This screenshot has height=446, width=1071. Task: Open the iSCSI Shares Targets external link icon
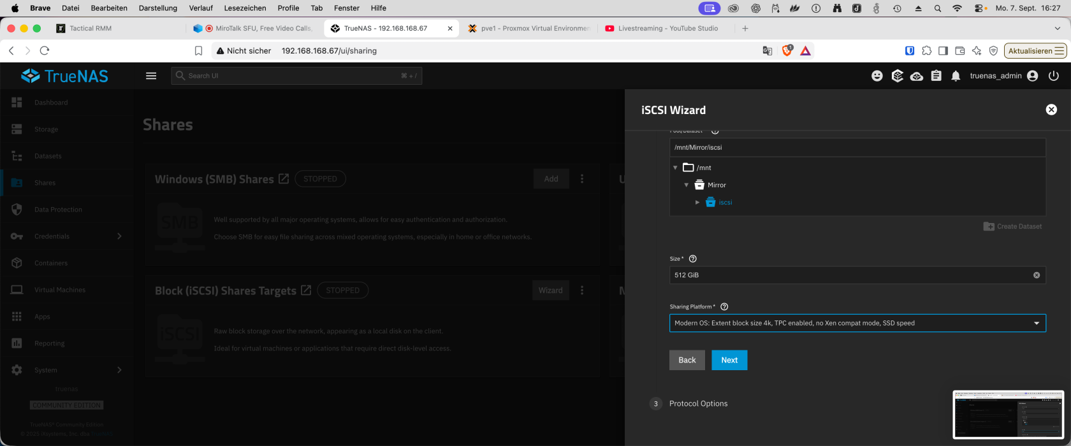(x=306, y=290)
